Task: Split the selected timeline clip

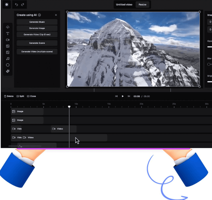Action: coord(20,96)
